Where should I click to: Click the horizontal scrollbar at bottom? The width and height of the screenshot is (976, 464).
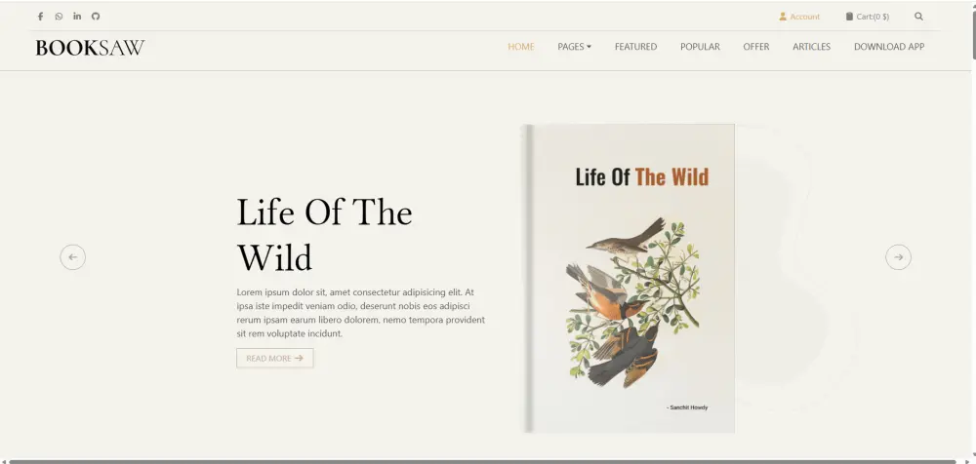(483, 461)
